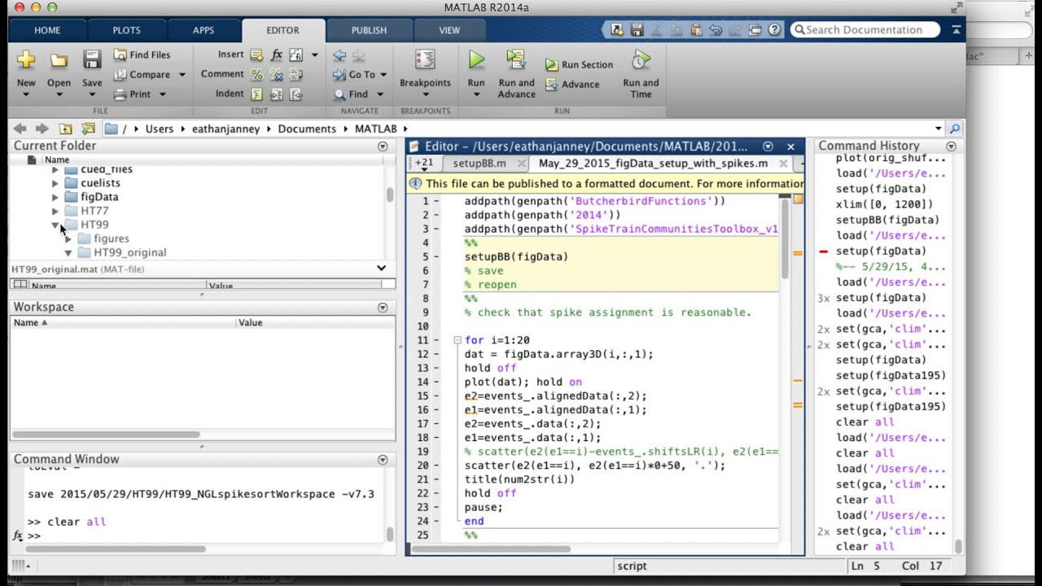The width and height of the screenshot is (1042, 586).
Task: Click the Run Section button
Action: pos(579,64)
